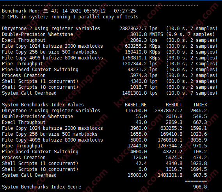Click Execl Throughput 2869.3 lps value

point(144,40)
